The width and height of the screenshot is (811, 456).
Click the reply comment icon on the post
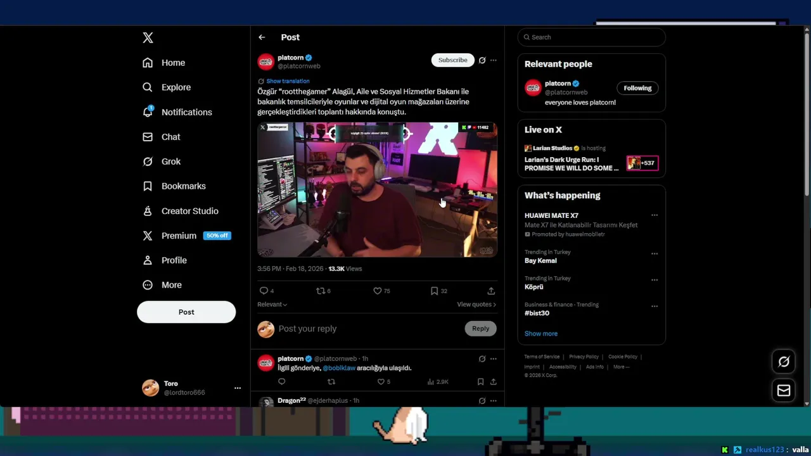(x=264, y=291)
